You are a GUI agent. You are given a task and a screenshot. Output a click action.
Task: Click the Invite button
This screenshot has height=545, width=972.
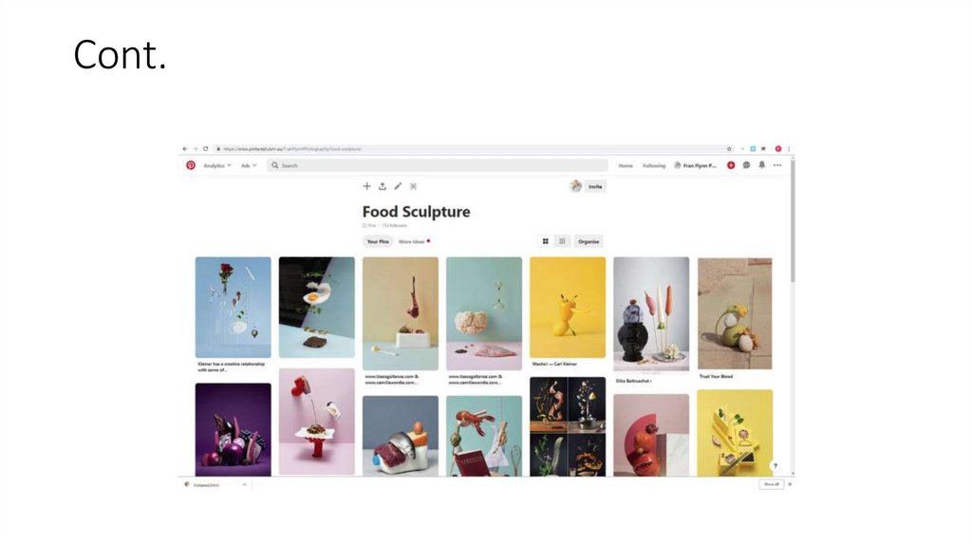click(x=595, y=187)
